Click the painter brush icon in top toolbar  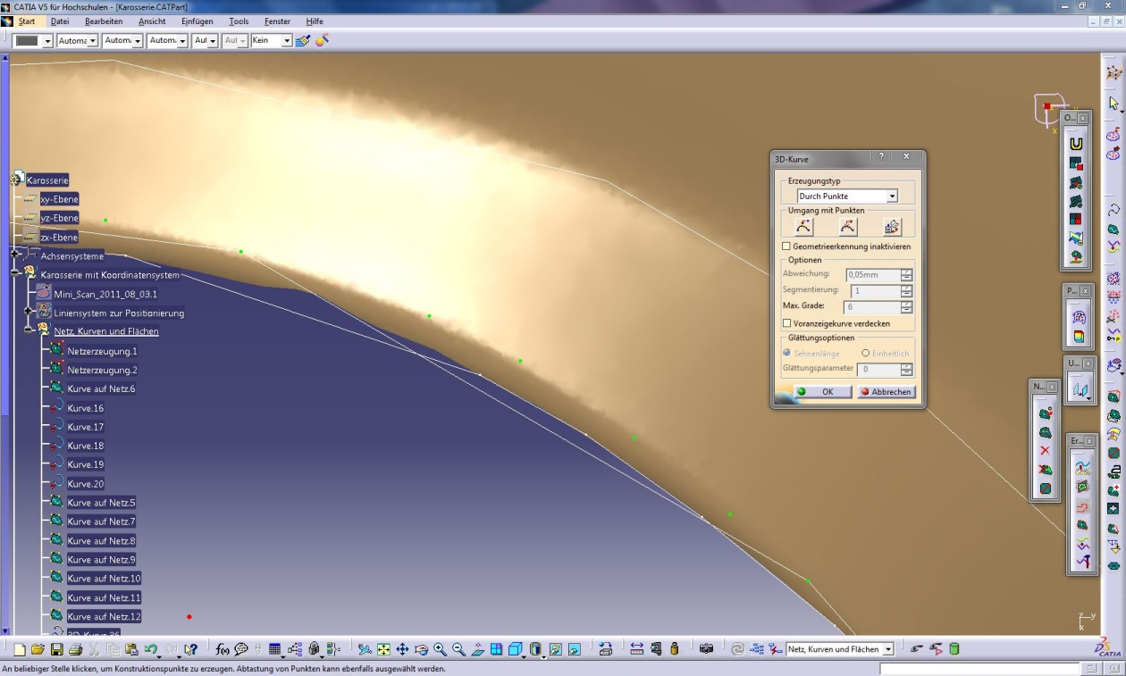[x=303, y=40]
